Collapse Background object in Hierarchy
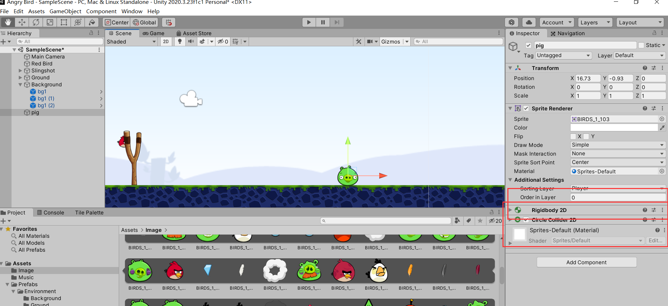The image size is (668, 306). [20, 85]
